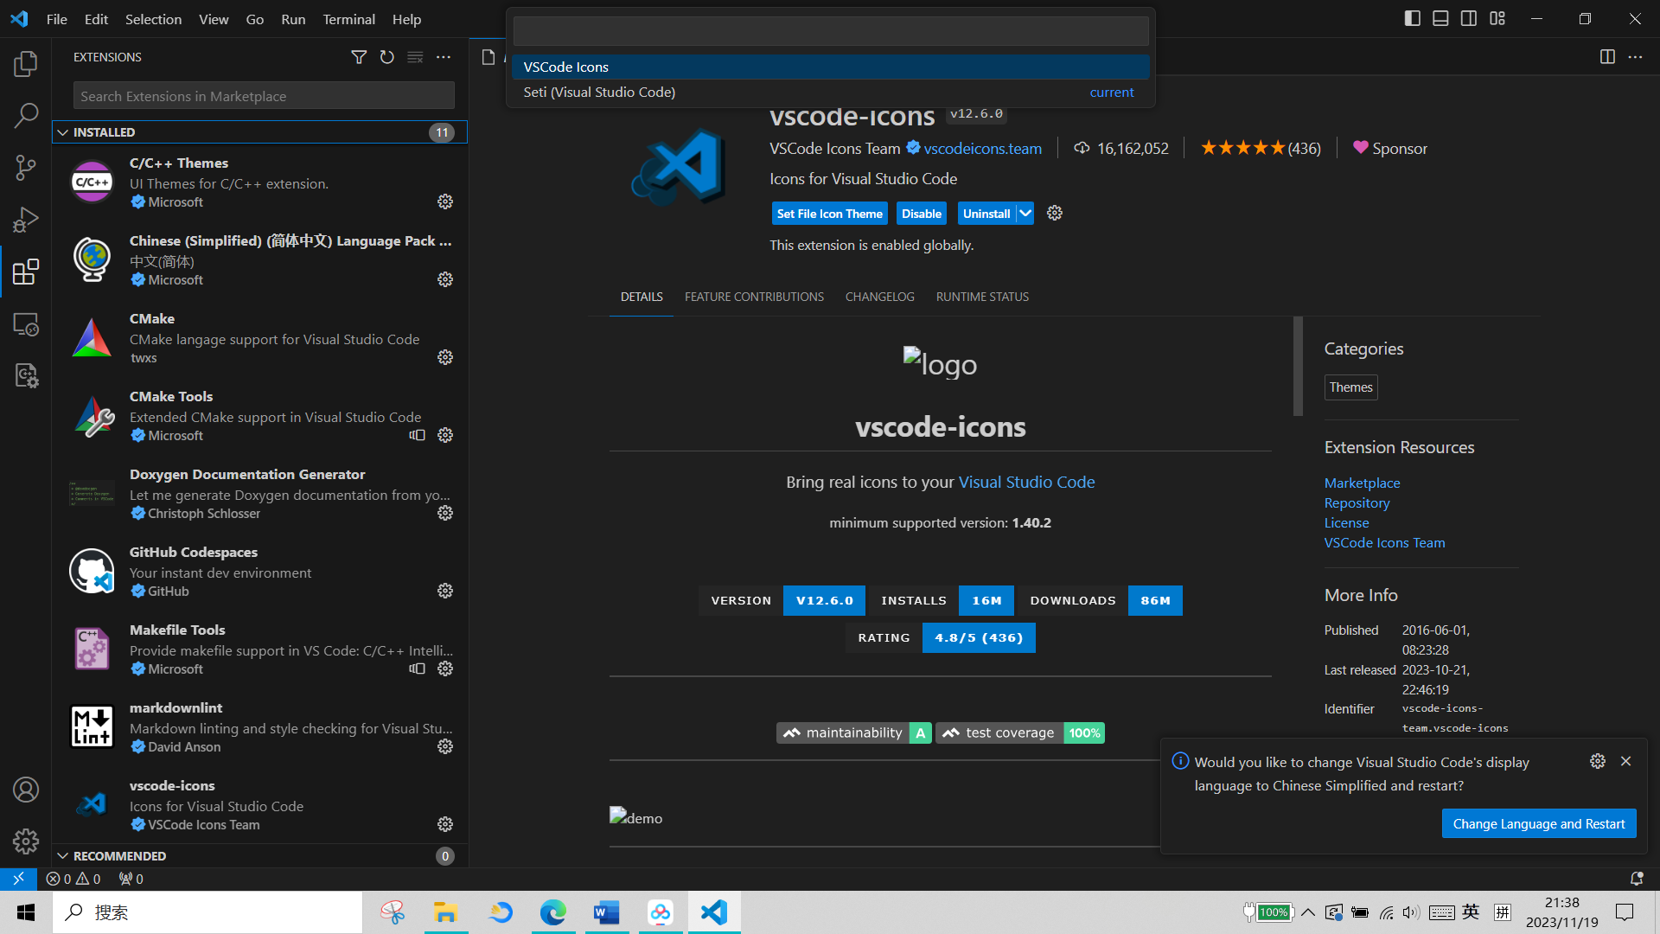Open the CMake activity bar view
This screenshot has height=934, width=1660.
26,375
